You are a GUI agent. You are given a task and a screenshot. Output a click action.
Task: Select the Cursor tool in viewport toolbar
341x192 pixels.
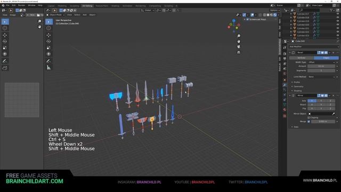point(48,28)
